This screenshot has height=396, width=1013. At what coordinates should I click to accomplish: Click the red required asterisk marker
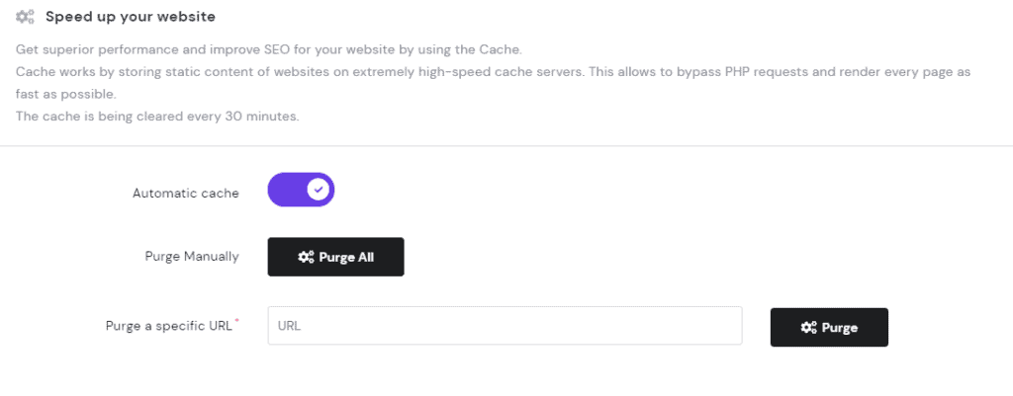point(236,321)
